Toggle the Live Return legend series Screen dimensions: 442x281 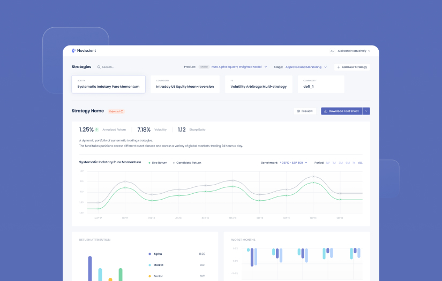pyautogui.click(x=158, y=163)
